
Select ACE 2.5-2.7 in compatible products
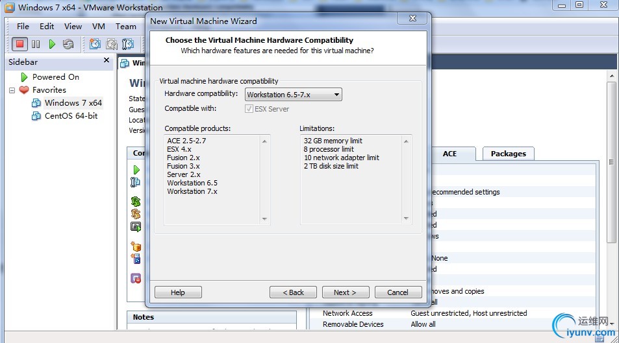[186, 141]
